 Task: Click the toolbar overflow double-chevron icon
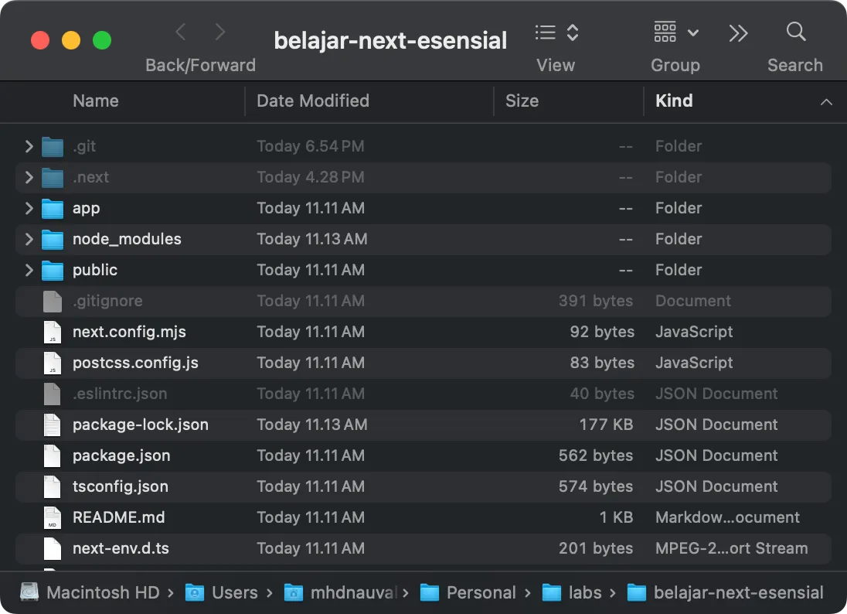coord(738,32)
